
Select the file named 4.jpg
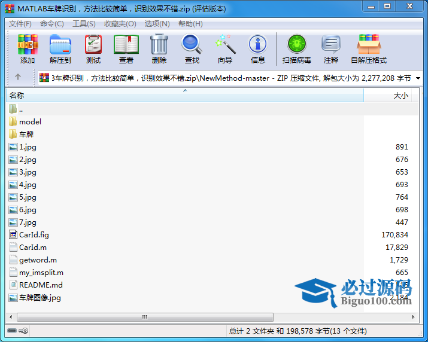28,185
